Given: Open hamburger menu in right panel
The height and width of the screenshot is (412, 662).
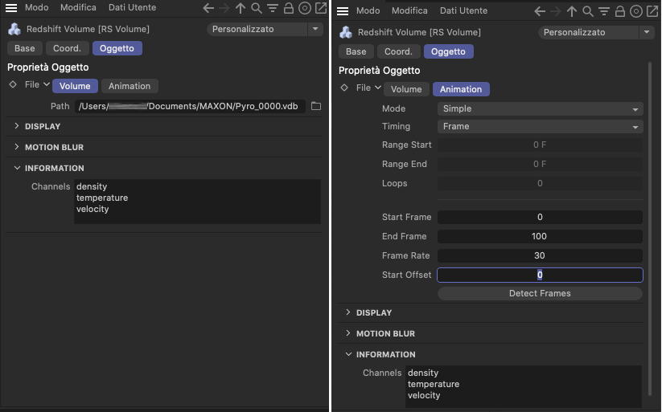Looking at the screenshot, I should coord(343,11).
